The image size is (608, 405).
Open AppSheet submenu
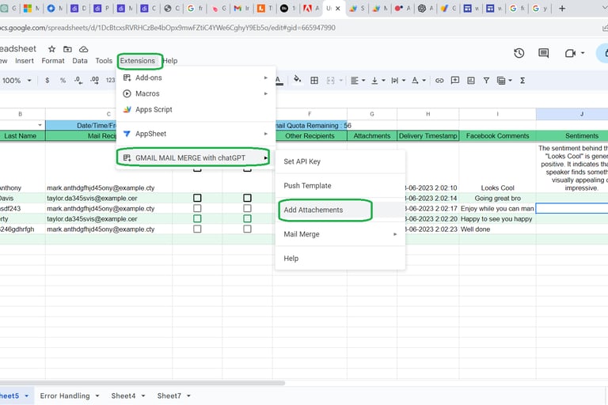196,134
